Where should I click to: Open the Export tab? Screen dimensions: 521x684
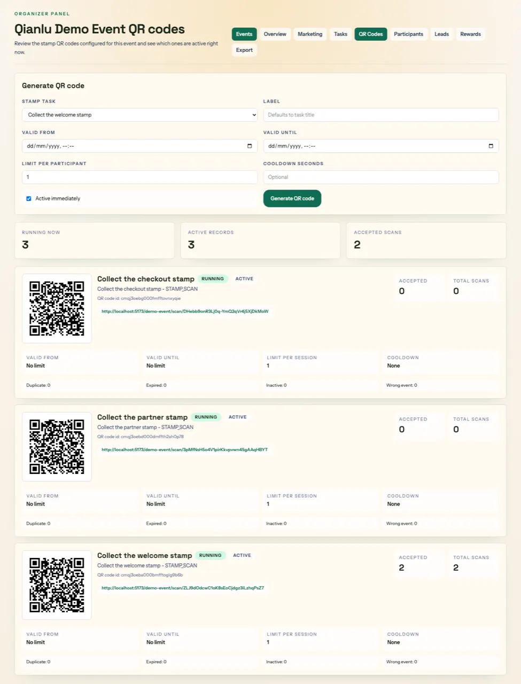244,50
